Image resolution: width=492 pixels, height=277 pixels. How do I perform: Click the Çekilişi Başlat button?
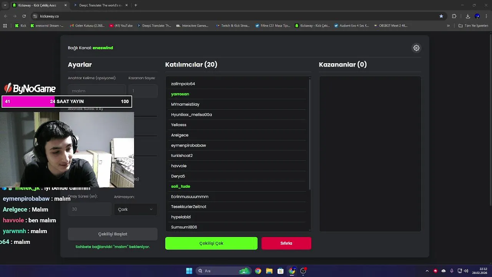113,234
